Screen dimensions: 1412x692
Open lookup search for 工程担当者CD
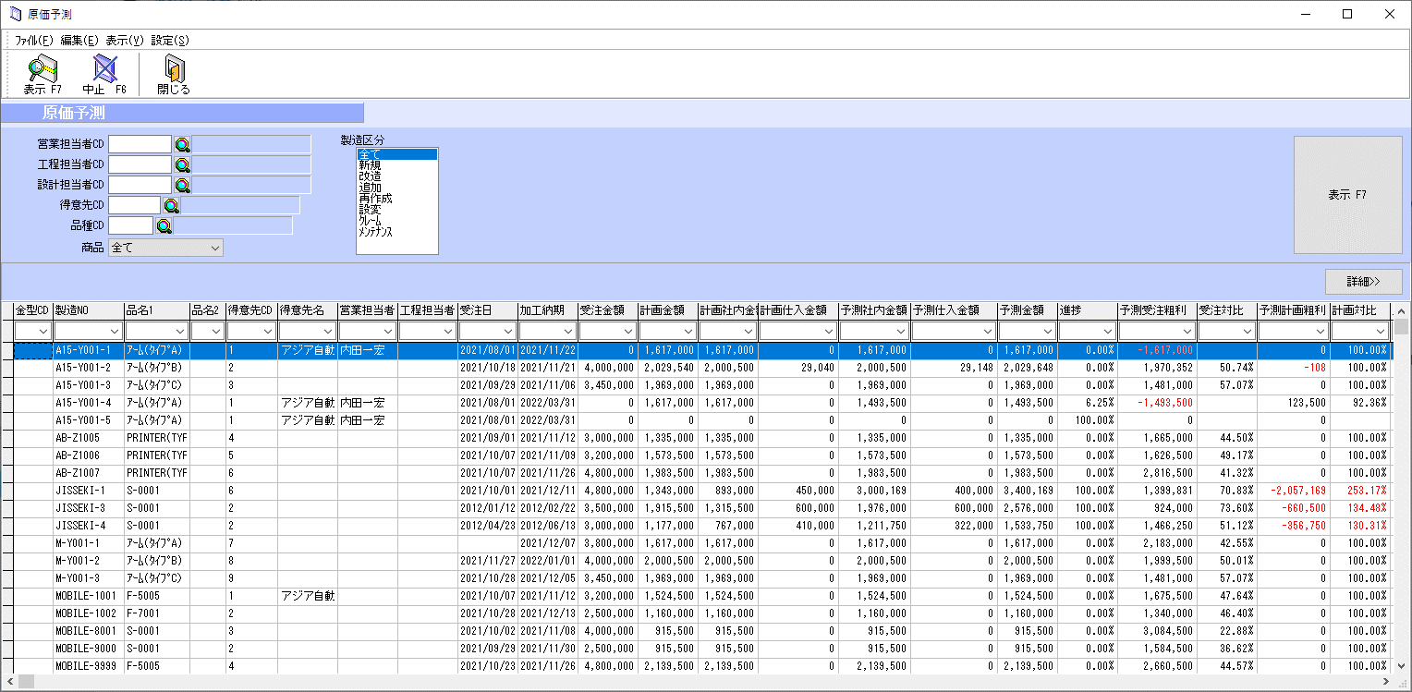click(182, 164)
